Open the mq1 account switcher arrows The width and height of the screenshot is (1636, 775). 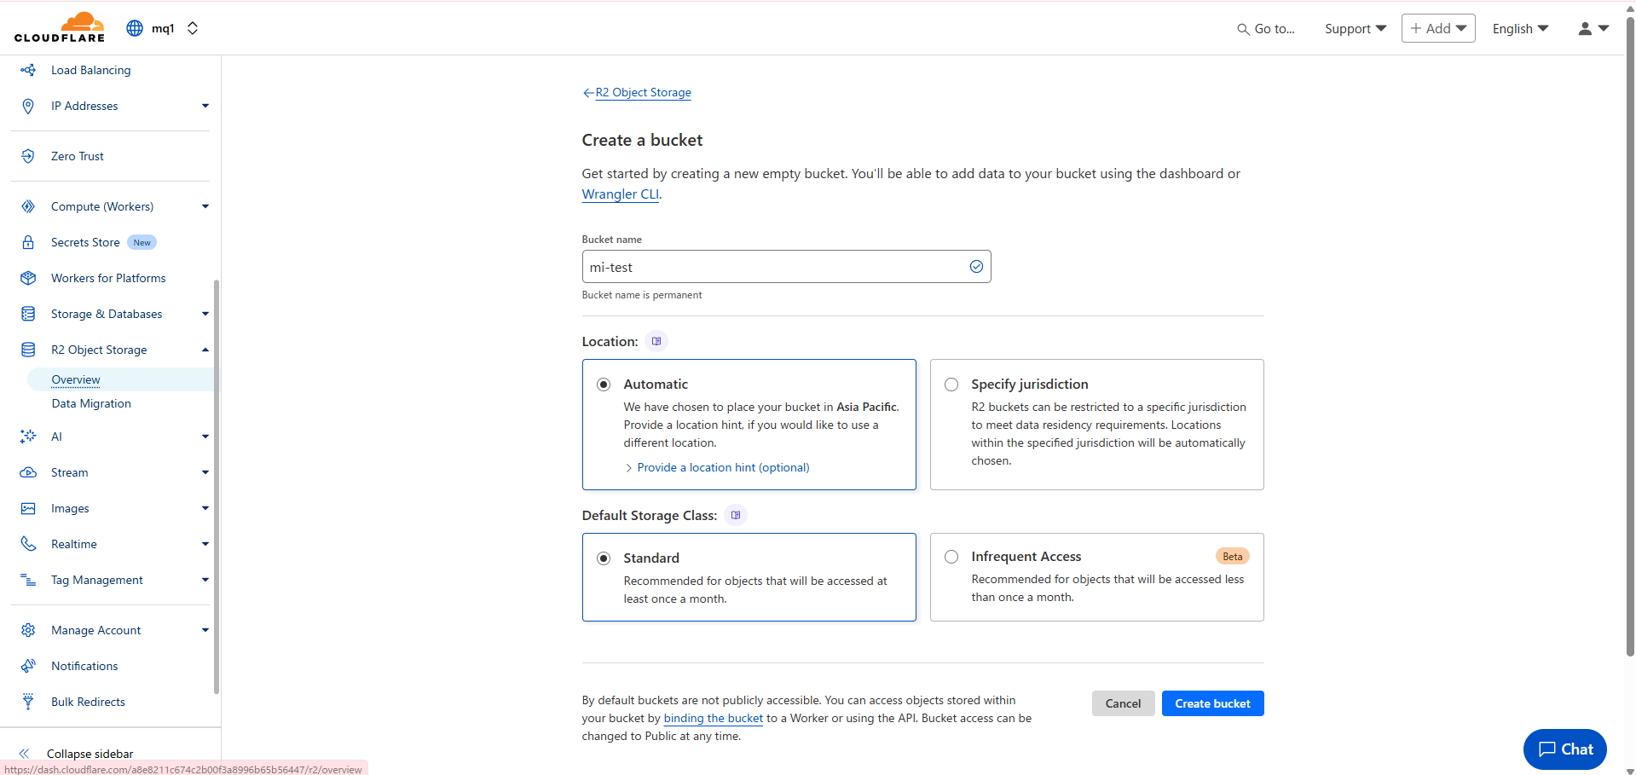coord(193,28)
